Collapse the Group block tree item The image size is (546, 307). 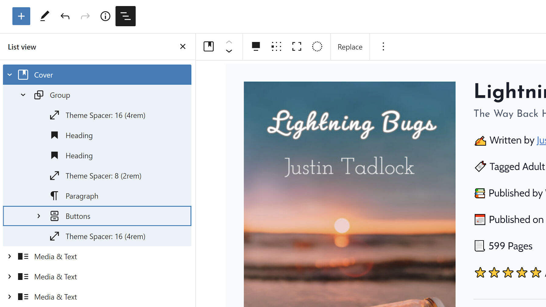pos(23,95)
